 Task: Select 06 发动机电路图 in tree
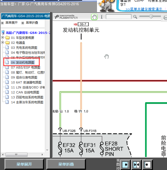[x=23, y=63]
